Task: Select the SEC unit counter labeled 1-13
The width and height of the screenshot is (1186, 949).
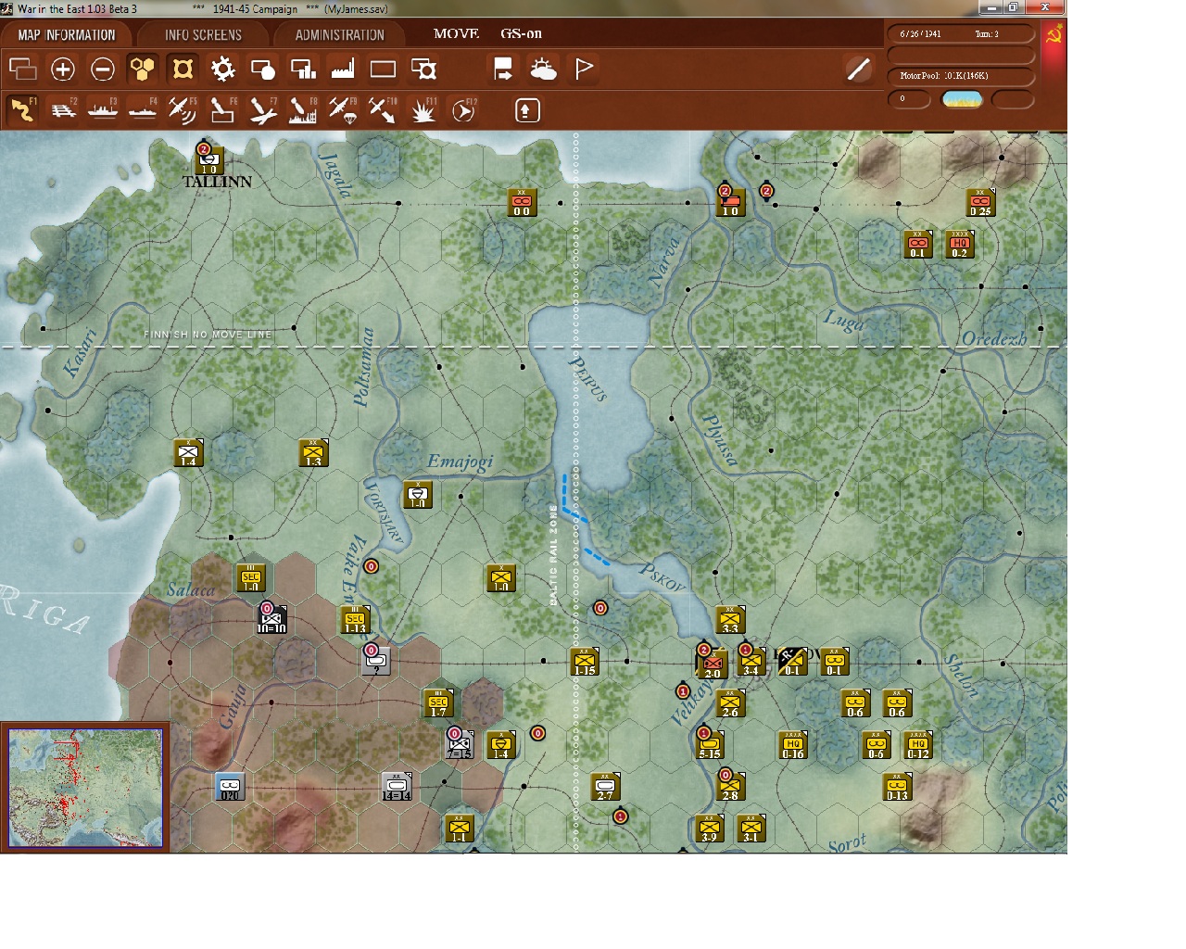Action: 355,620
